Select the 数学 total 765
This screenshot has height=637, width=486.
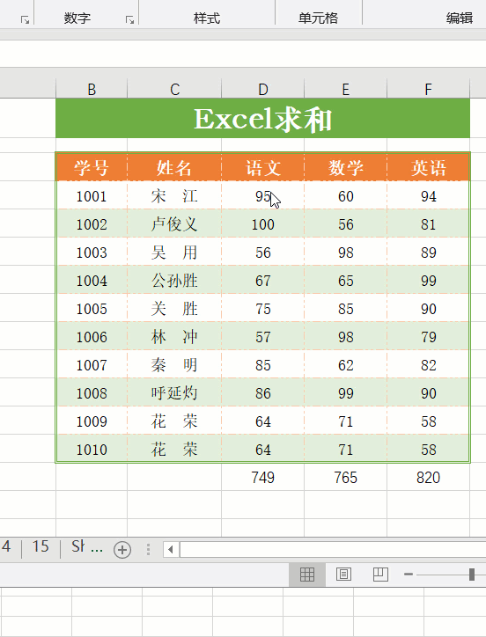tap(346, 478)
